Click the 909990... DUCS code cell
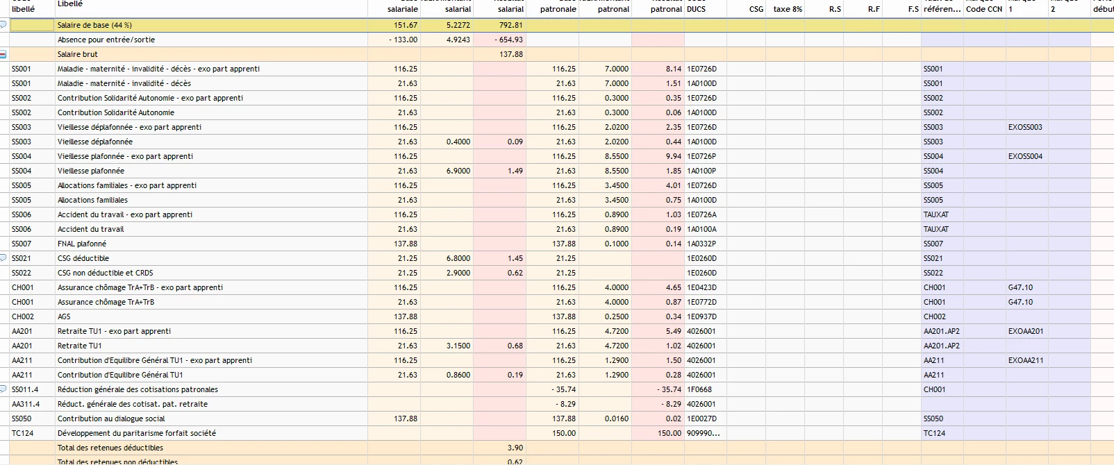 (705, 433)
